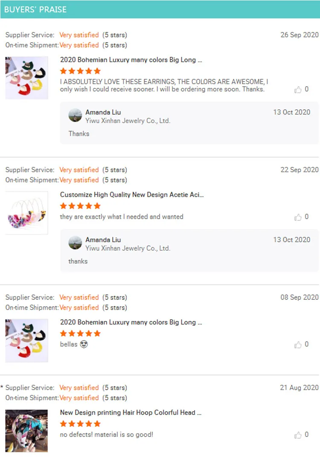Viewport: 320px width, 457px height.
Task: Like the 'bellas' review with thumbs-up
Action: pyautogui.click(x=298, y=345)
